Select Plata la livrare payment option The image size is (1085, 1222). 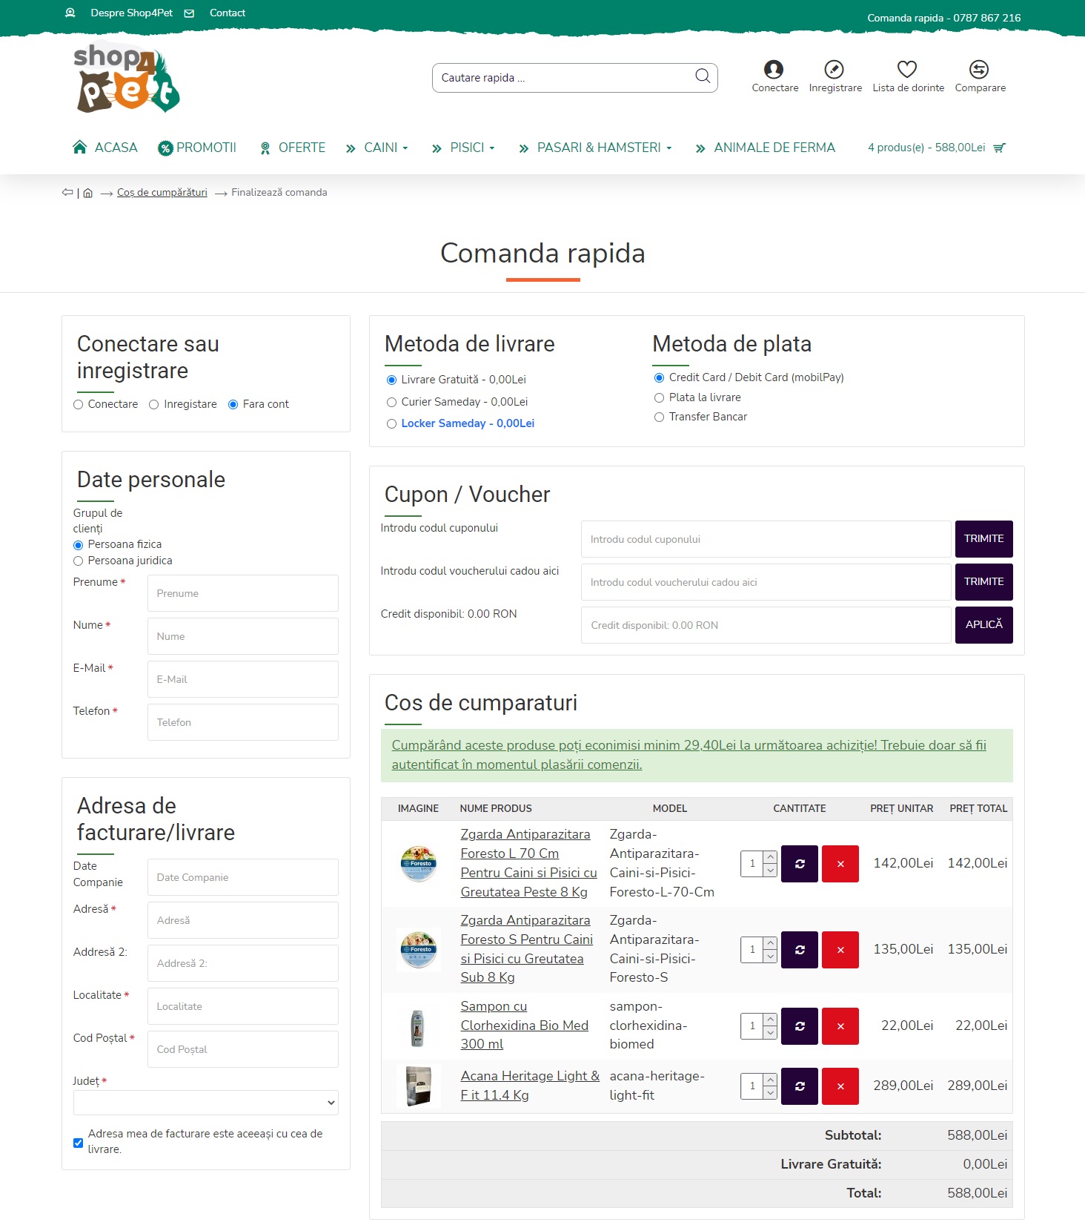(x=659, y=398)
